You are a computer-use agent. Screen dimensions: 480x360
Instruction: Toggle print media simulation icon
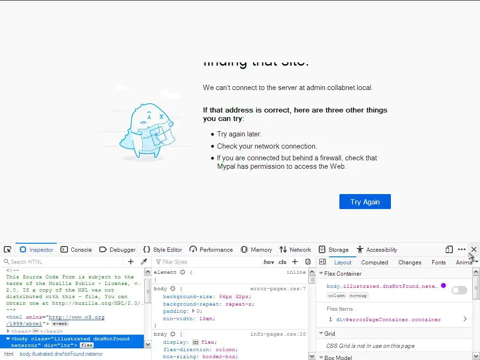point(308,262)
